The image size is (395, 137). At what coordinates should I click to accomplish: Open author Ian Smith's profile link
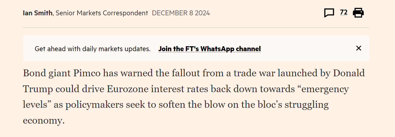(x=38, y=13)
